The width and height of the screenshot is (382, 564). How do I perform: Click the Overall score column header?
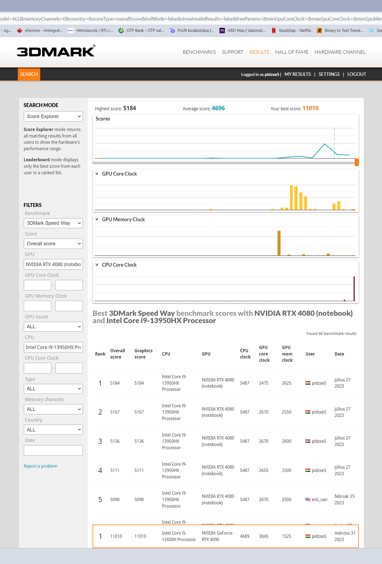[117, 354]
